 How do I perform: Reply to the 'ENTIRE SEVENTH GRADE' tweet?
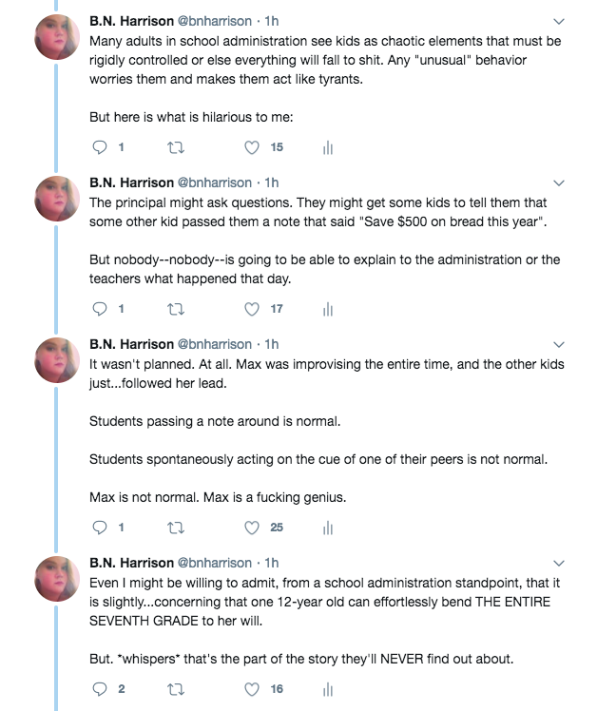102,689
